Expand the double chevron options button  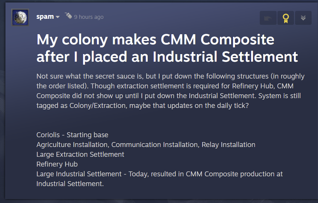[303, 18]
